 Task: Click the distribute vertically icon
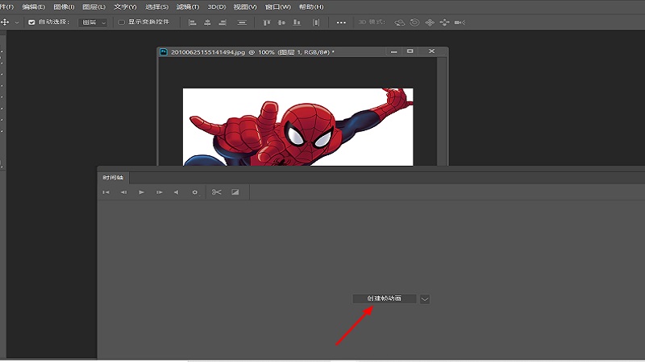[x=242, y=23]
